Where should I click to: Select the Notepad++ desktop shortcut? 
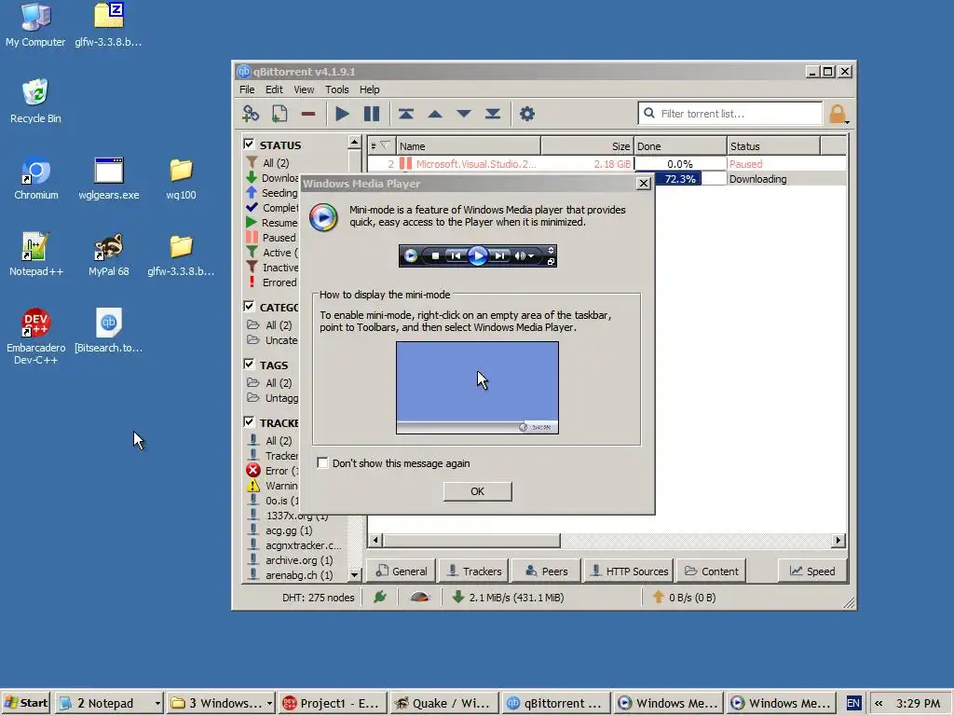pos(36,255)
